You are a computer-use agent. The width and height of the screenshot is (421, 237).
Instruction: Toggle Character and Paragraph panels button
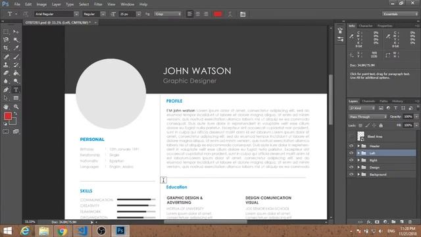tap(243, 14)
